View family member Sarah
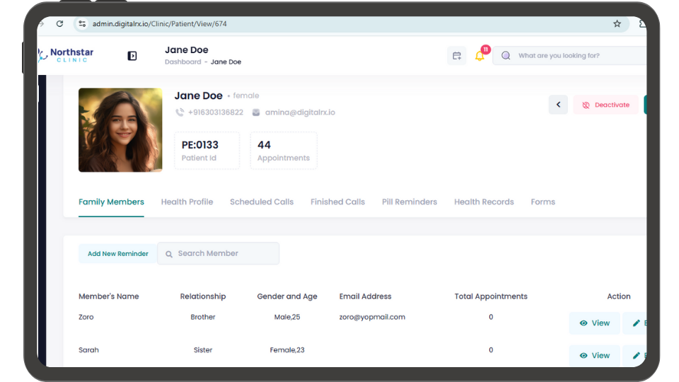Image resolution: width=679 pixels, height=382 pixels. pos(595,356)
